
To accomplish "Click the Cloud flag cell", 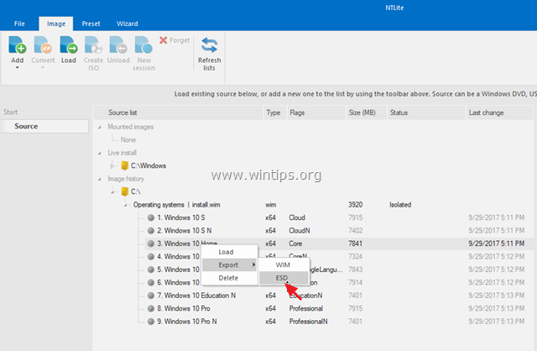I will tap(297, 217).
